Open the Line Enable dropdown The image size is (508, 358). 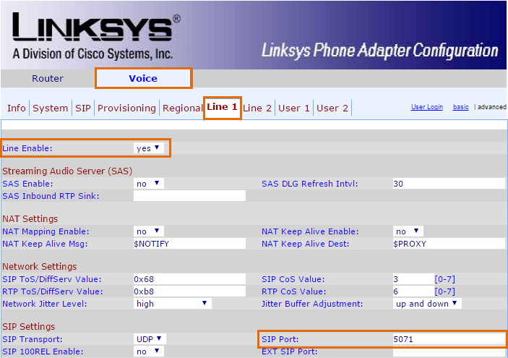pos(148,148)
